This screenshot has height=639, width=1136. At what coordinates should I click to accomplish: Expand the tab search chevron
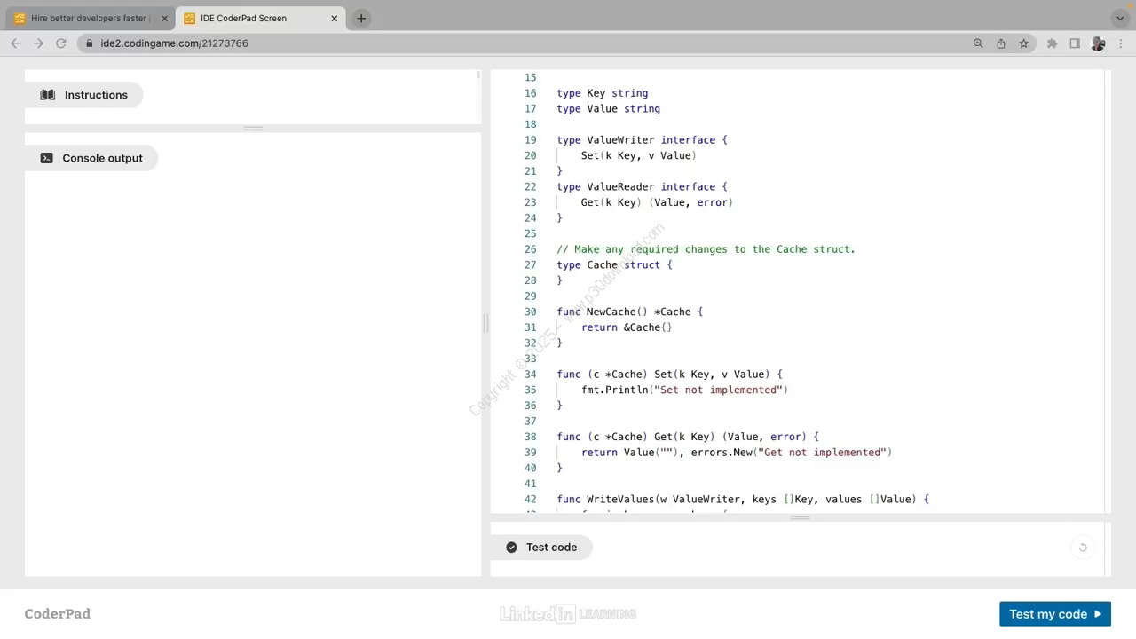(x=1120, y=18)
